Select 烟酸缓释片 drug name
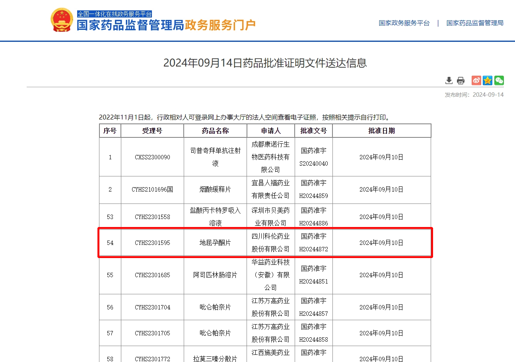 [215, 190]
